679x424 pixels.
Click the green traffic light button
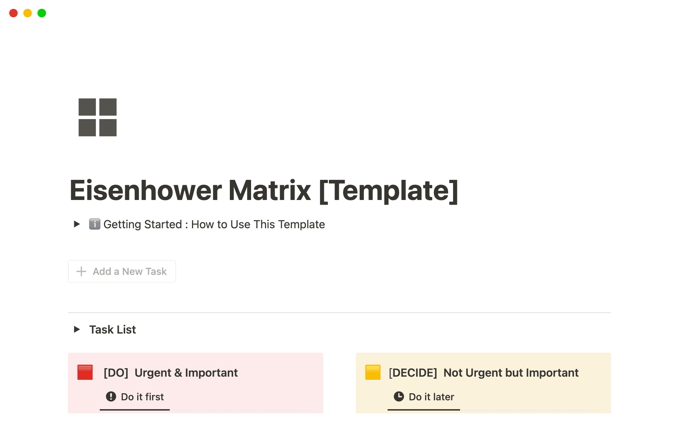(41, 13)
